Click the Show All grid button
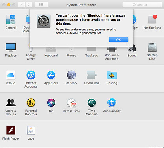Viewport: 164px width, 148px height. pyautogui.click(x=41, y=5)
